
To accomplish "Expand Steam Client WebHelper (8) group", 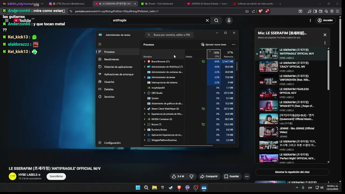I will tap(144, 109).
